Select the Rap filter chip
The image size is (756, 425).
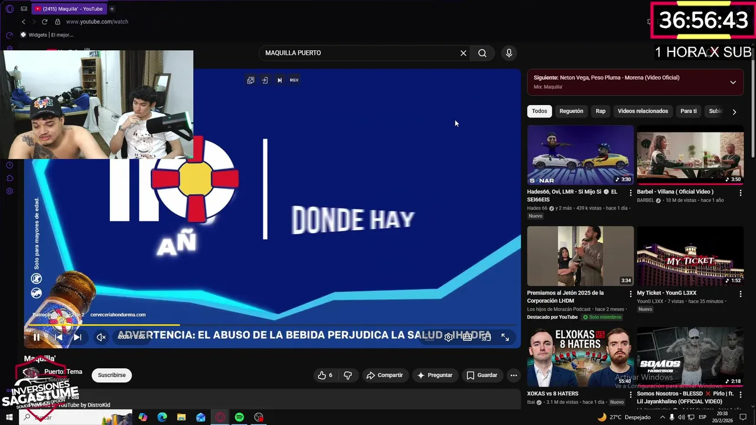[601, 111]
